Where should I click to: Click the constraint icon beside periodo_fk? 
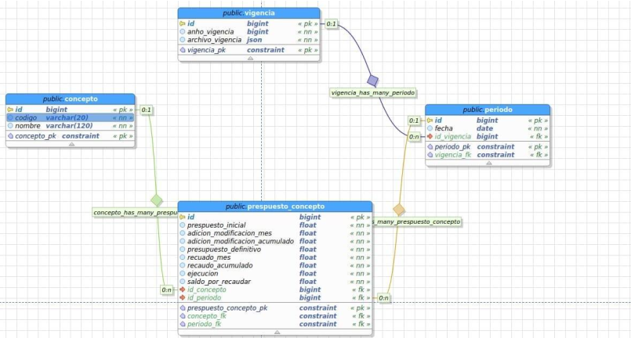[x=183, y=325]
